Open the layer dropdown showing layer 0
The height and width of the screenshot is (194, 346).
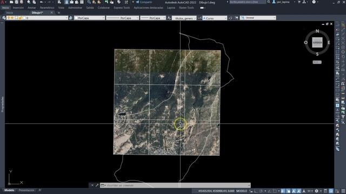pos(37,18)
